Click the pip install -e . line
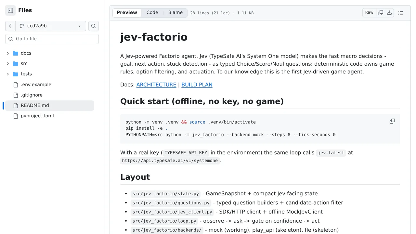 [147, 128]
